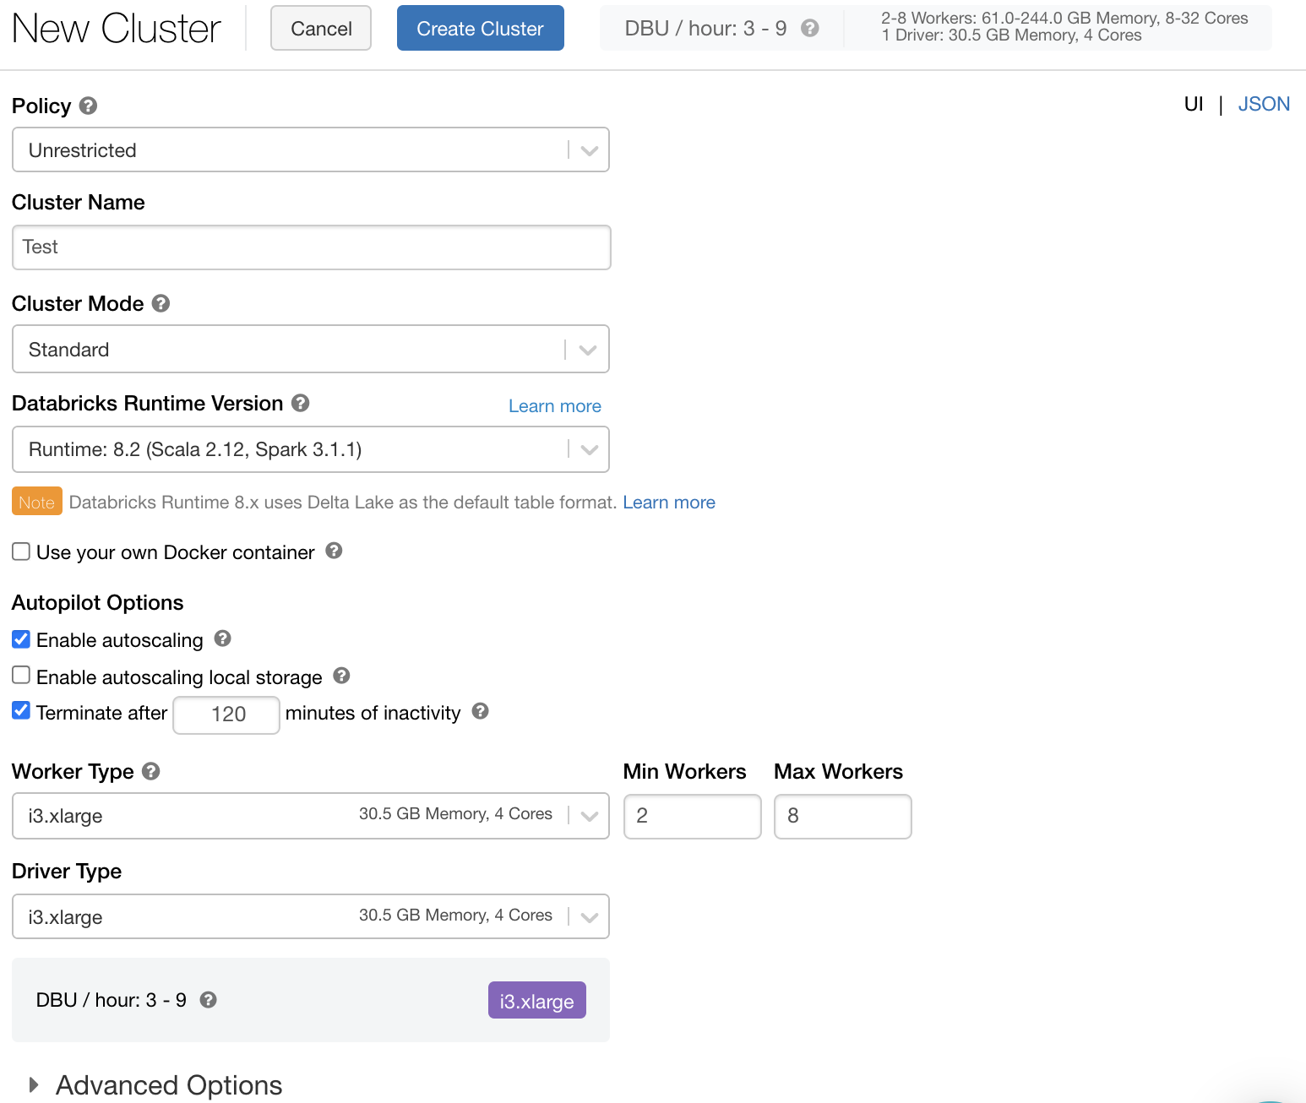Viewport: 1306px width, 1103px height.
Task: Open the Policy dropdown showing Unrestricted
Action: [310, 150]
